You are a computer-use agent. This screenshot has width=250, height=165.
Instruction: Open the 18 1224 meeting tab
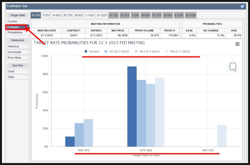(191, 15)
